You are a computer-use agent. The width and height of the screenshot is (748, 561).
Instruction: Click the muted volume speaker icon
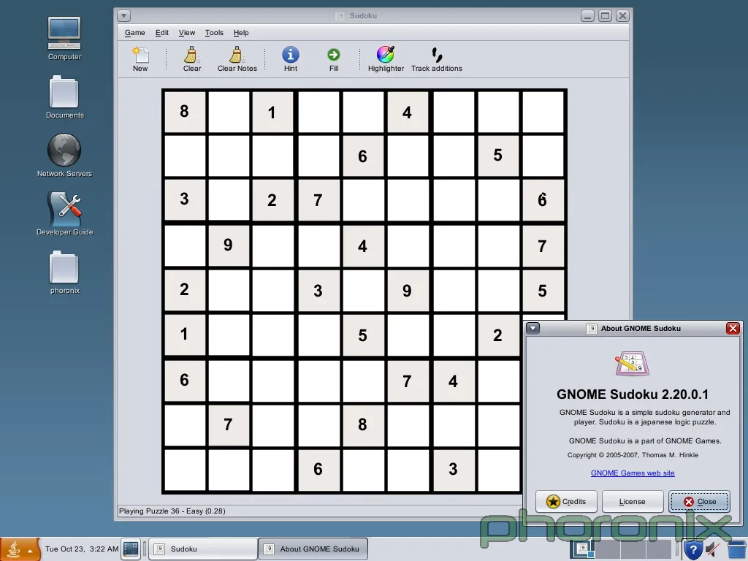pyautogui.click(x=713, y=549)
